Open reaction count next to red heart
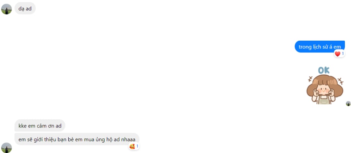 [x=343, y=54]
